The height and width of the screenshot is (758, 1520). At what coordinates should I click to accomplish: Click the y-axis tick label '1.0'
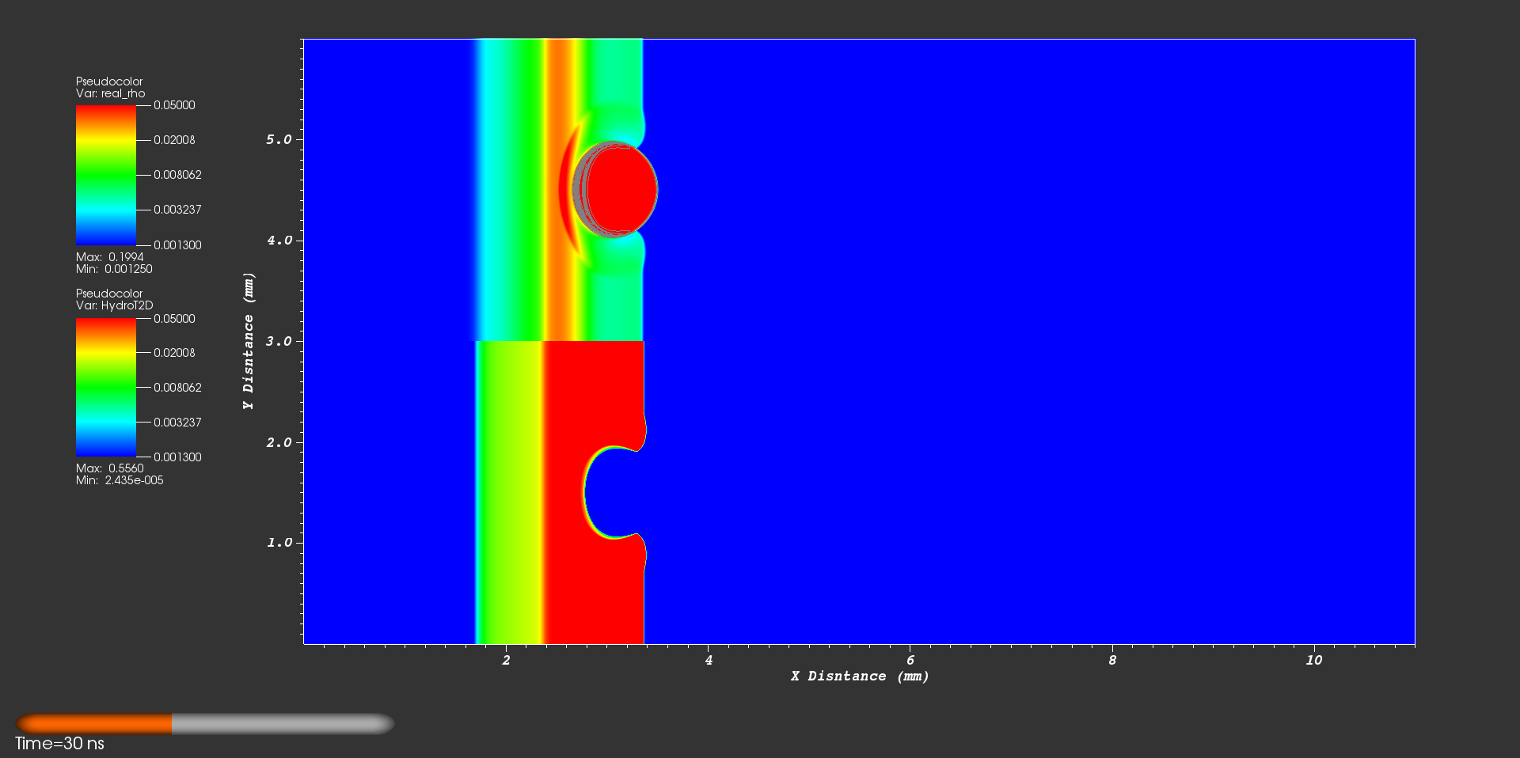tap(279, 543)
